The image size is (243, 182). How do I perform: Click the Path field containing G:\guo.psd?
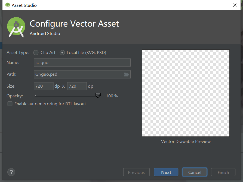coord(79,74)
